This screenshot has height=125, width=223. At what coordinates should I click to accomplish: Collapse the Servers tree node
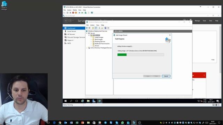(87, 33)
